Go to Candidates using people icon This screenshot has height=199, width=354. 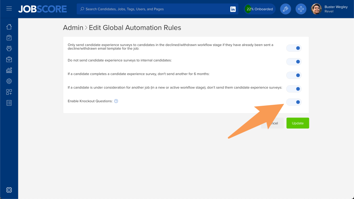(x=9, y=49)
